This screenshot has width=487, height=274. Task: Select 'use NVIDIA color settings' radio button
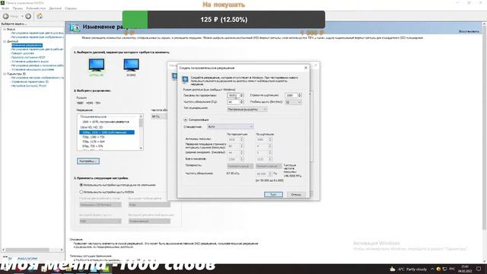coord(81,192)
